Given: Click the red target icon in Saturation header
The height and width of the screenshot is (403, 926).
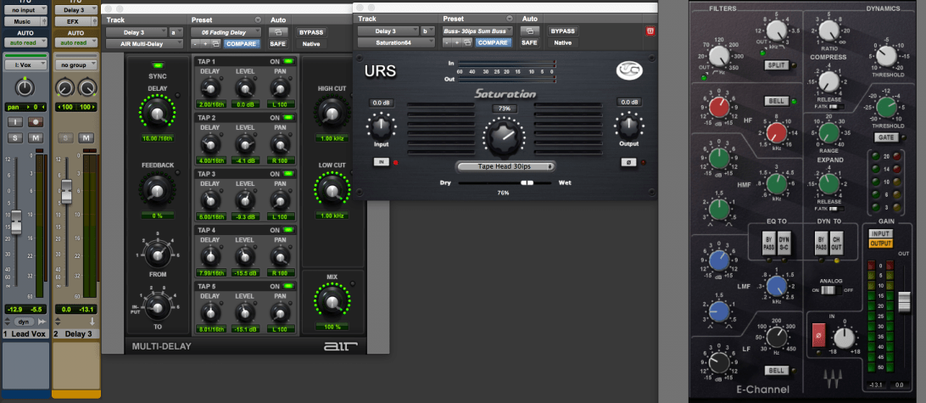Looking at the screenshot, I should 650,31.
